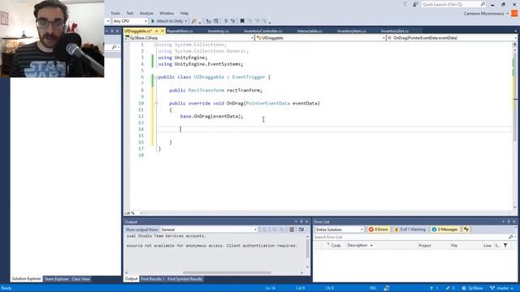Screen dimensions: 520x292
Task: Pin the UIDraggable.cs tab
Action: pos(157,31)
